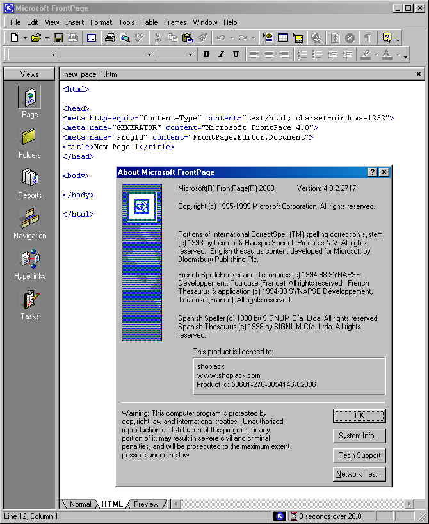Open the Font Size dropdown

tap(190, 54)
